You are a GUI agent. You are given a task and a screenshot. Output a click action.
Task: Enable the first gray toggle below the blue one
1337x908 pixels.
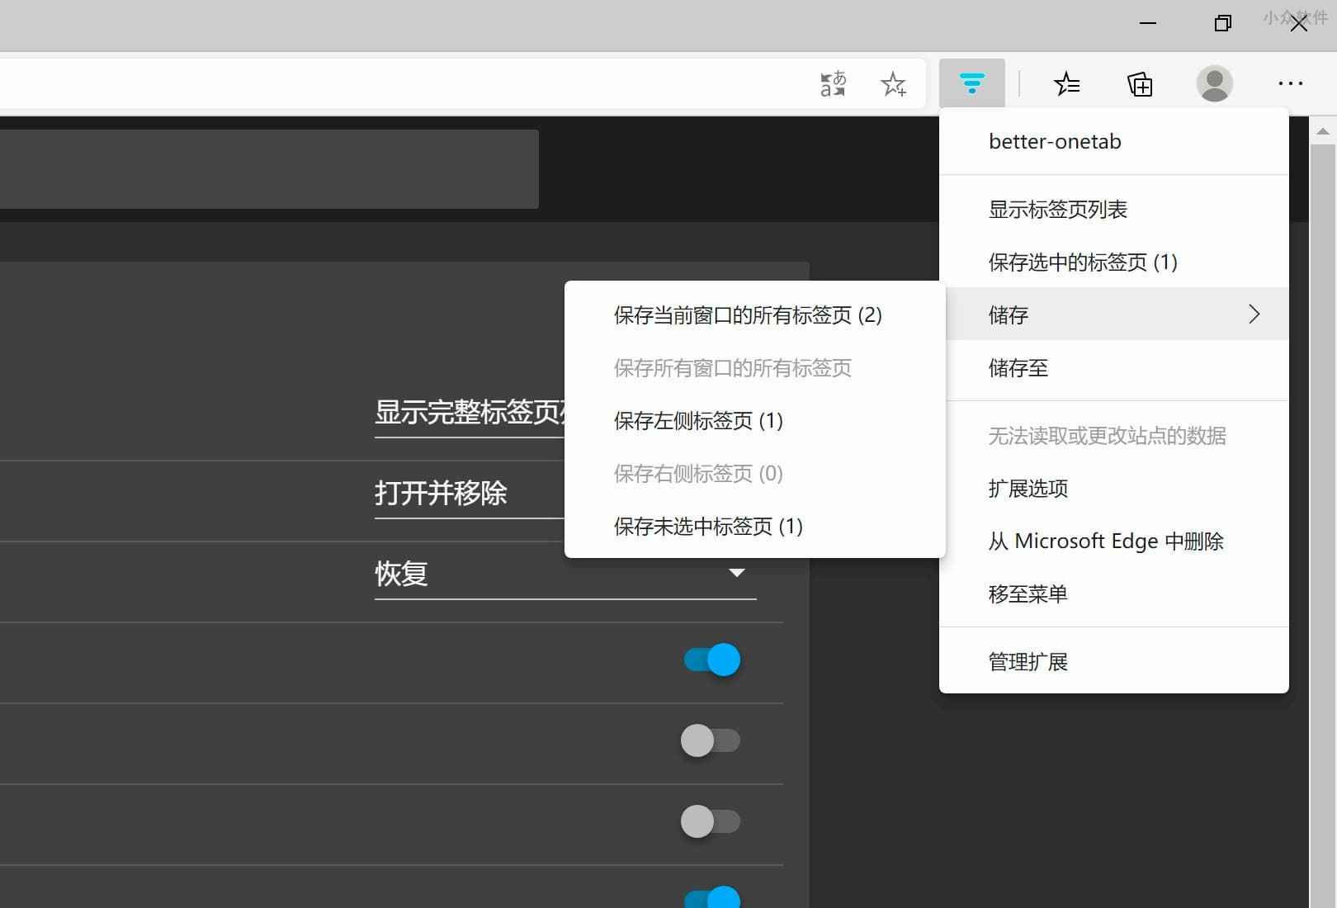[711, 740]
